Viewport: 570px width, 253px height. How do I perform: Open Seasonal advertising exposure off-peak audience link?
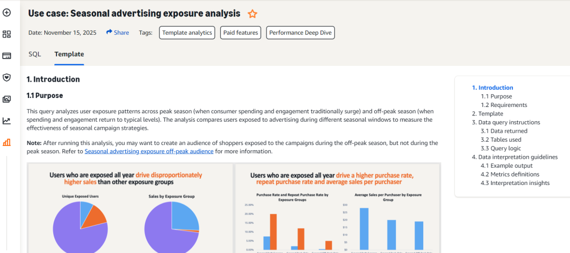point(149,151)
